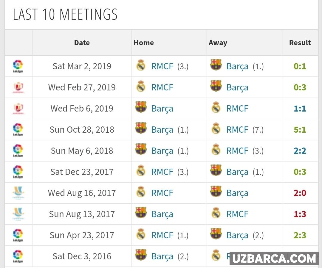Open the 0:1 result from Mar 2, 2019
The image size is (322, 268).
[300, 66]
